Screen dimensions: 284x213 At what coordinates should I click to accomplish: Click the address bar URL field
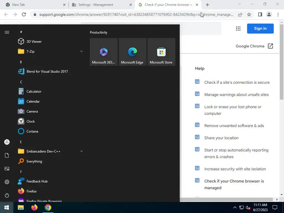click(136, 14)
